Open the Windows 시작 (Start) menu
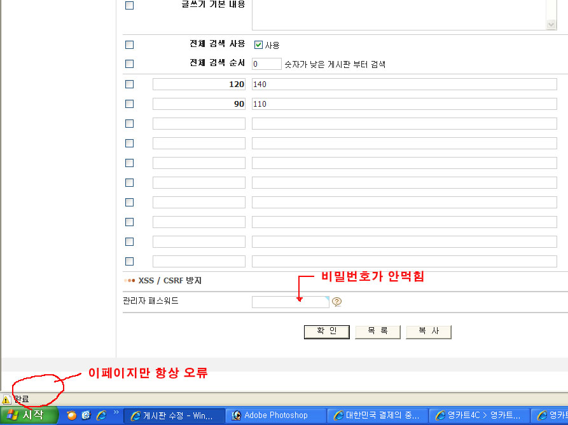The width and height of the screenshot is (568, 425). point(29,415)
